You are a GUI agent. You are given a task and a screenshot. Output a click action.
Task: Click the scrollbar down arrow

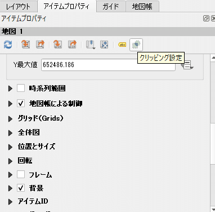pos(213,209)
